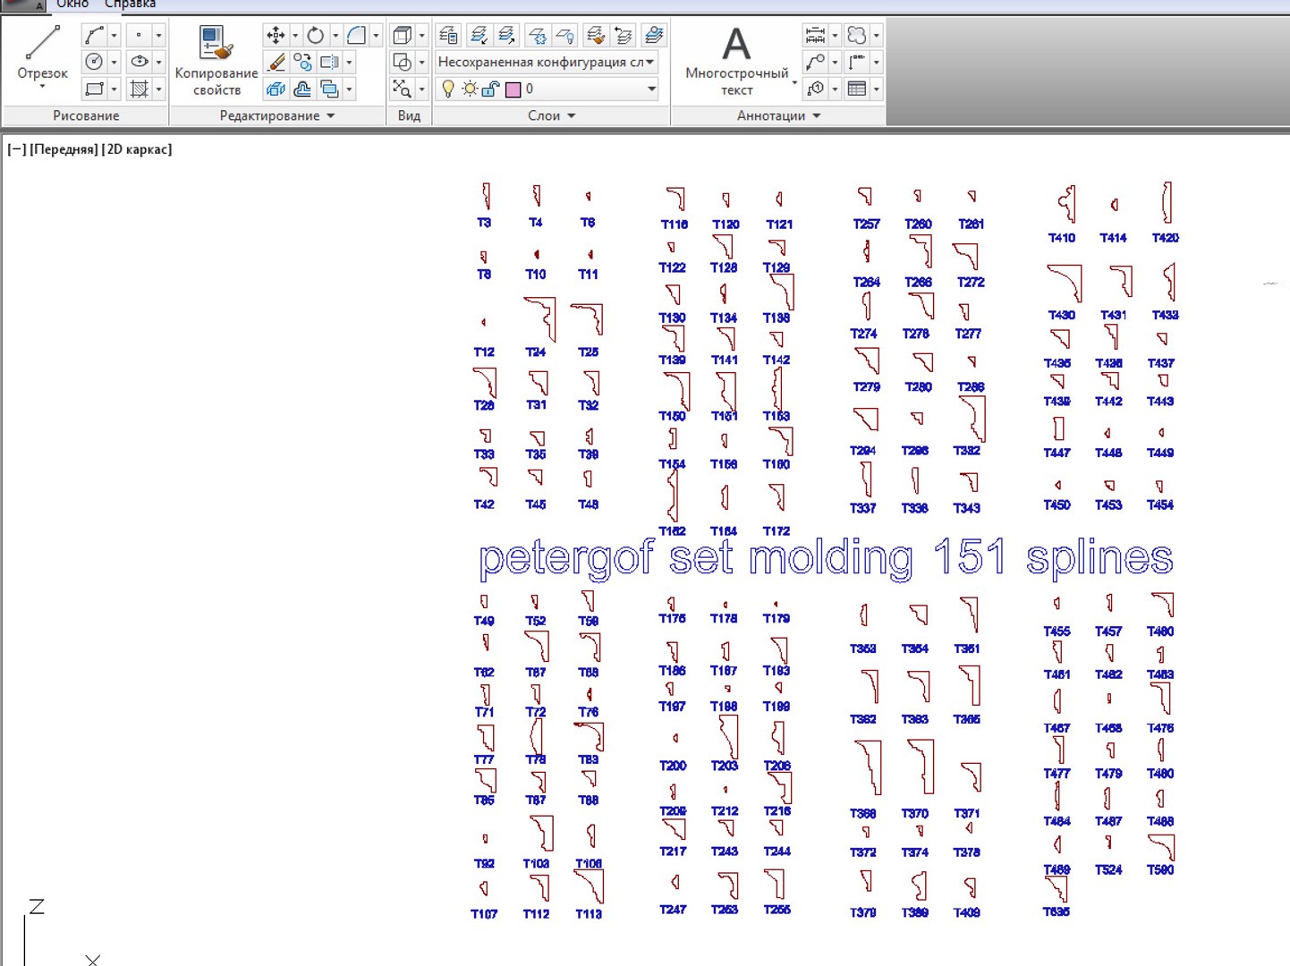Click the Рисование panel title
This screenshot has width=1290, height=966.
pos(86,115)
